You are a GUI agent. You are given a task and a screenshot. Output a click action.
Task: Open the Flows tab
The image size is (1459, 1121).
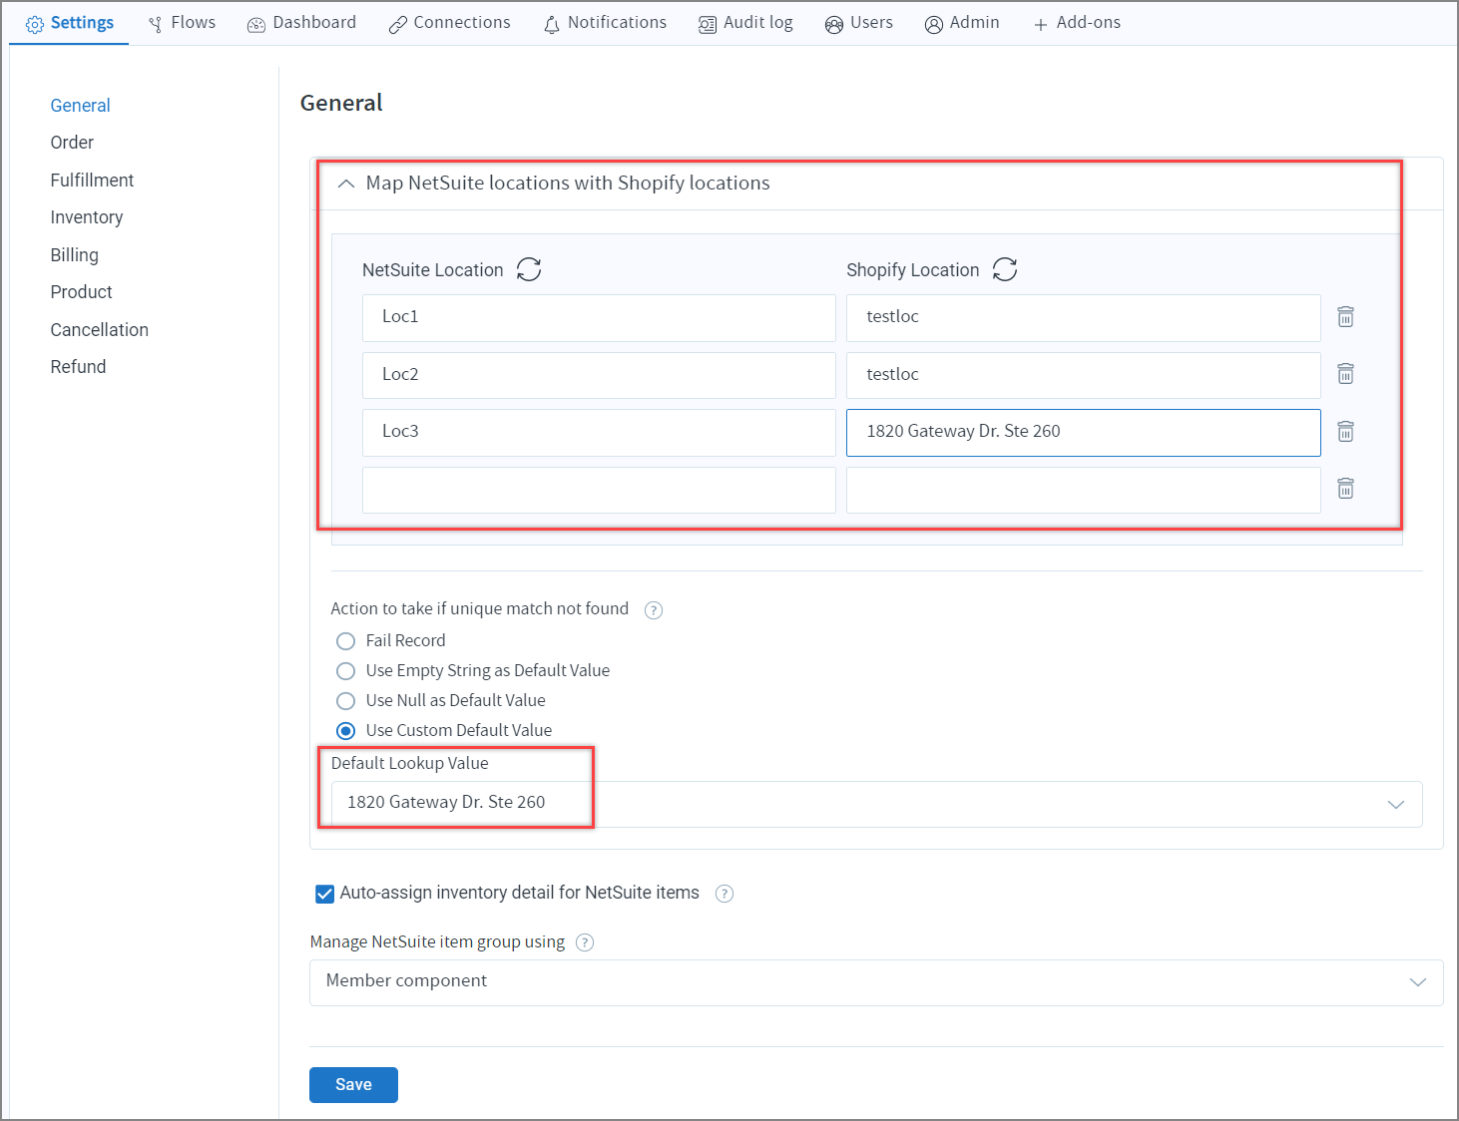pyautogui.click(x=182, y=23)
